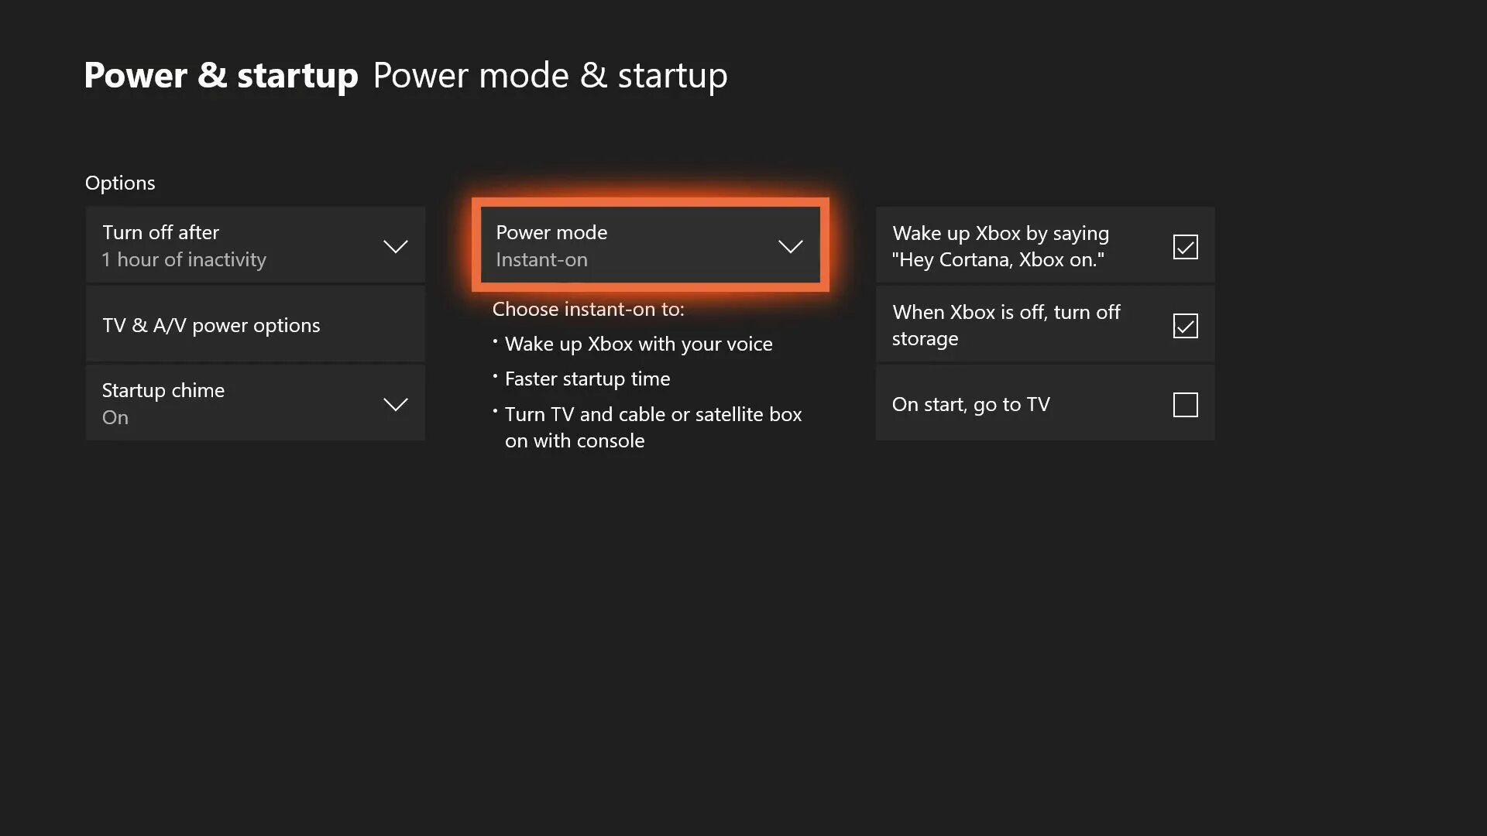
Task: Click the Startup chime chevron icon
Action: coord(397,403)
